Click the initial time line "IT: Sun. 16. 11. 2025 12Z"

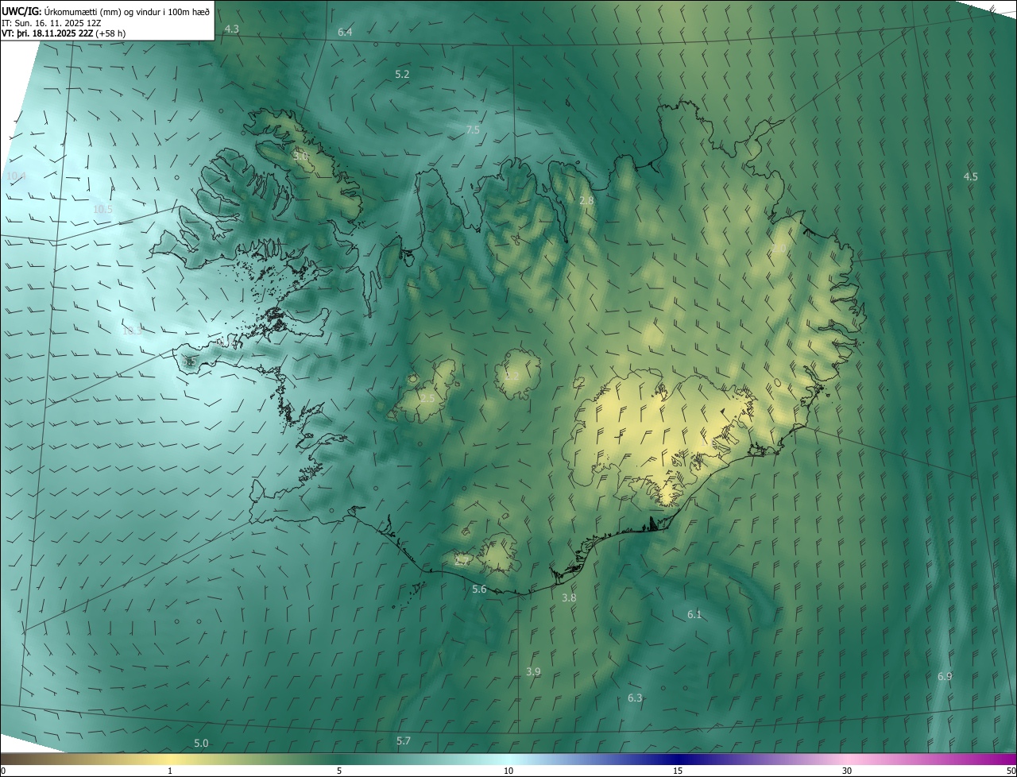click(x=51, y=22)
